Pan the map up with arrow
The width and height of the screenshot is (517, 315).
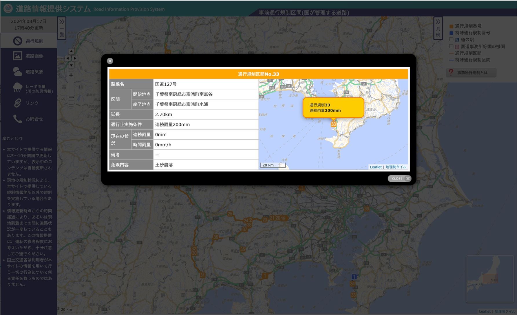[71, 51]
